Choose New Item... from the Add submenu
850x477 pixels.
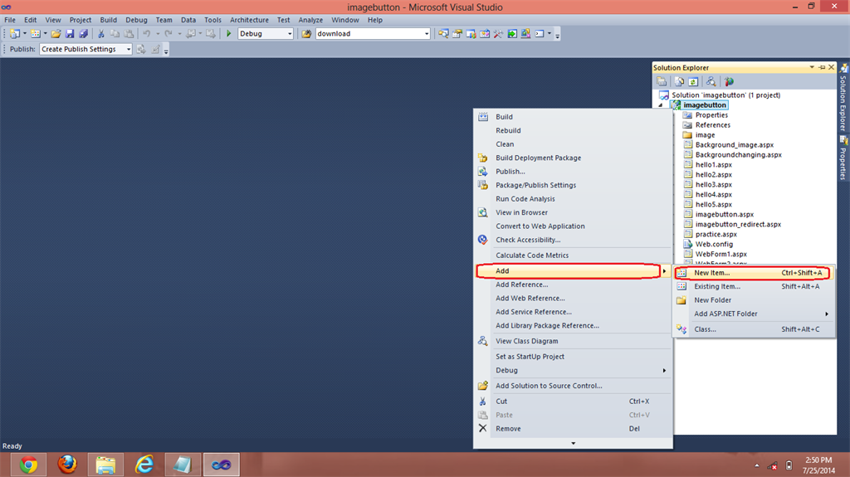(x=754, y=273)
